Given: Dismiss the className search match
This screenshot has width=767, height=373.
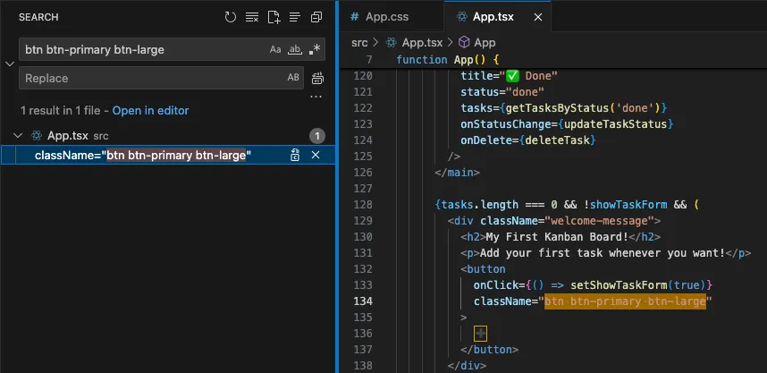Looking at the screenshot, I should (x=316, y=156).
